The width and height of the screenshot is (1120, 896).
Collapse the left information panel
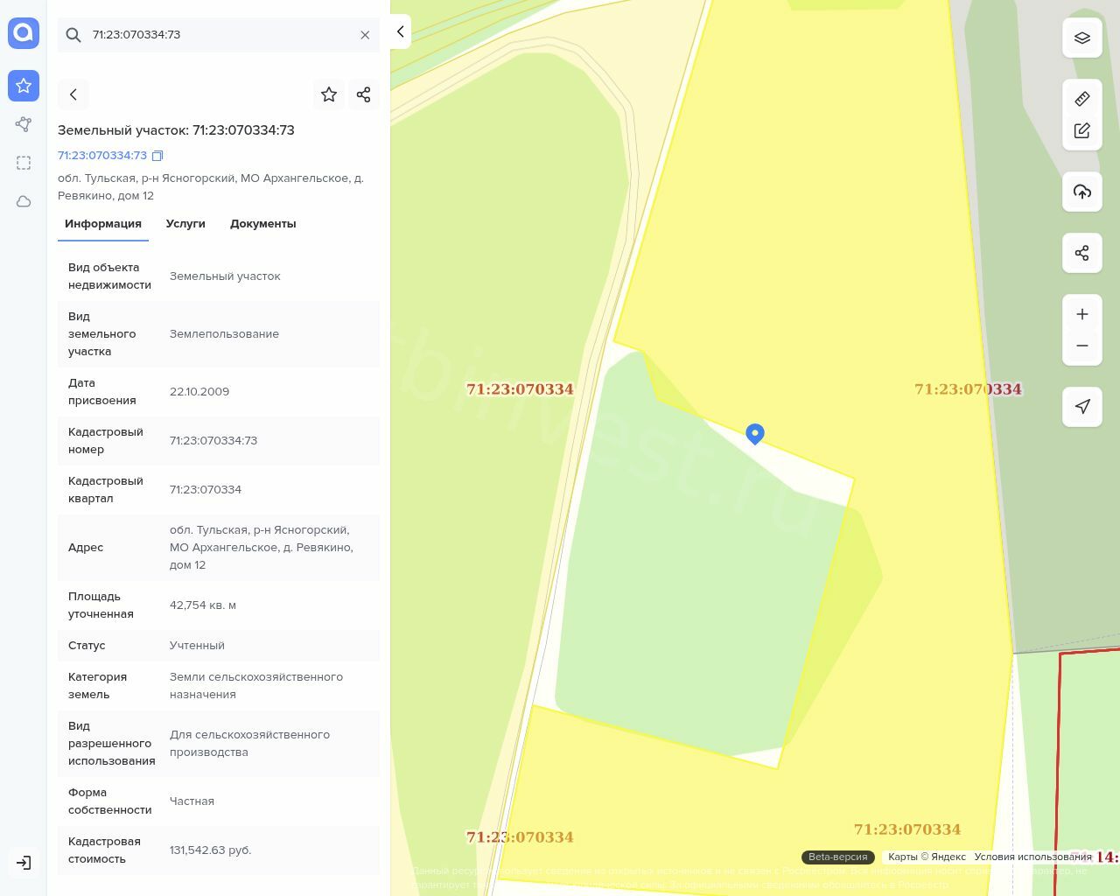tap(400, 32)
